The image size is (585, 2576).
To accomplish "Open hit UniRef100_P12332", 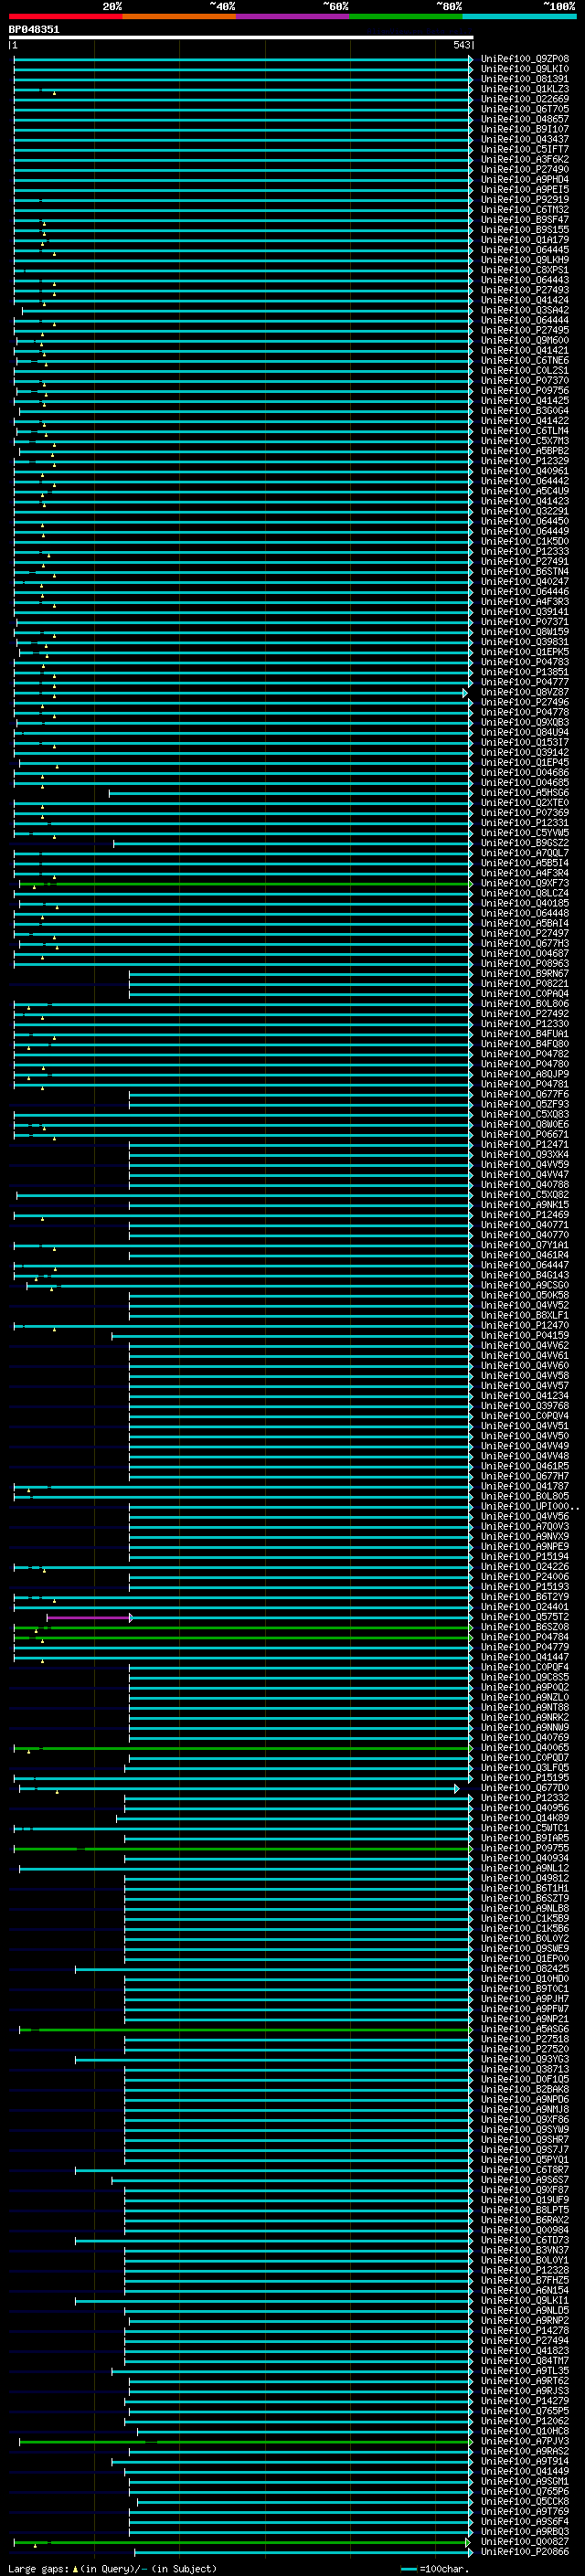I will coord(524,1798).
